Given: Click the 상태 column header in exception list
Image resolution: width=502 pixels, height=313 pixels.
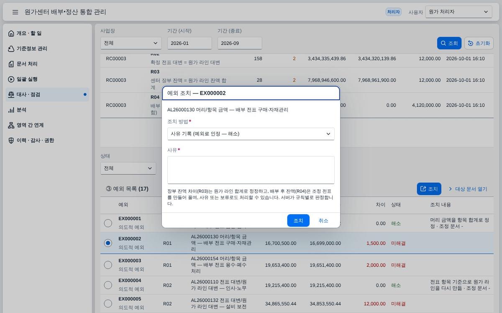Looking at the screenshot, I should tap(396, 204).
